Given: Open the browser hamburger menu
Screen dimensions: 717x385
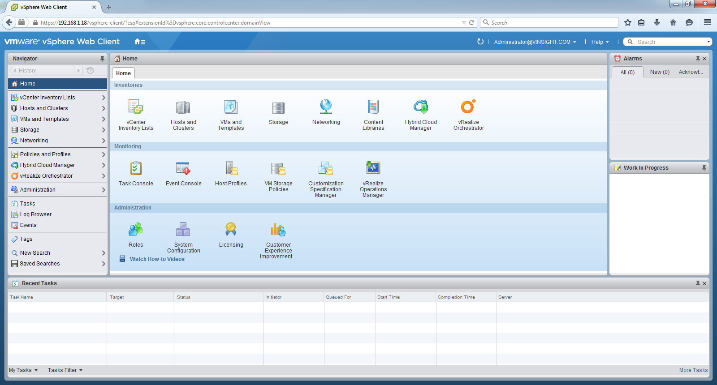Looking at the screenshot, I should point(708,22).
